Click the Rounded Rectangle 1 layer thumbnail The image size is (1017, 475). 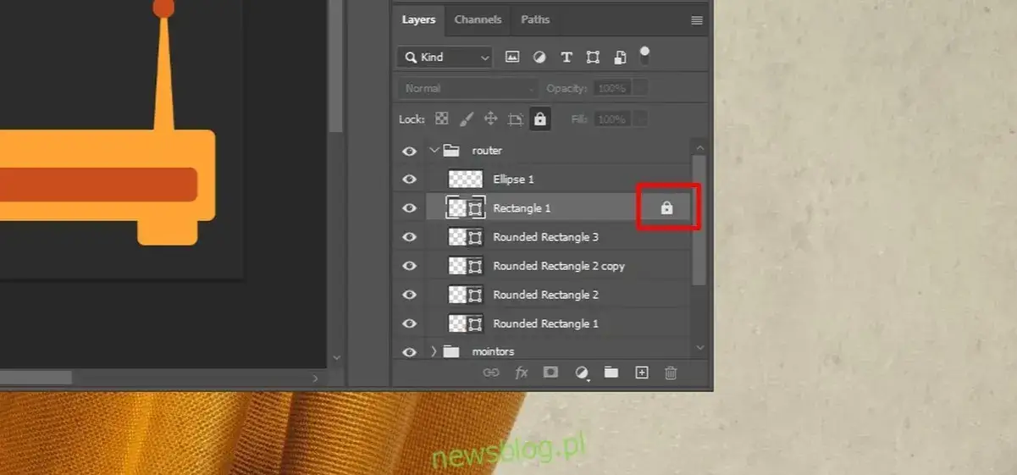click(465, 323)
